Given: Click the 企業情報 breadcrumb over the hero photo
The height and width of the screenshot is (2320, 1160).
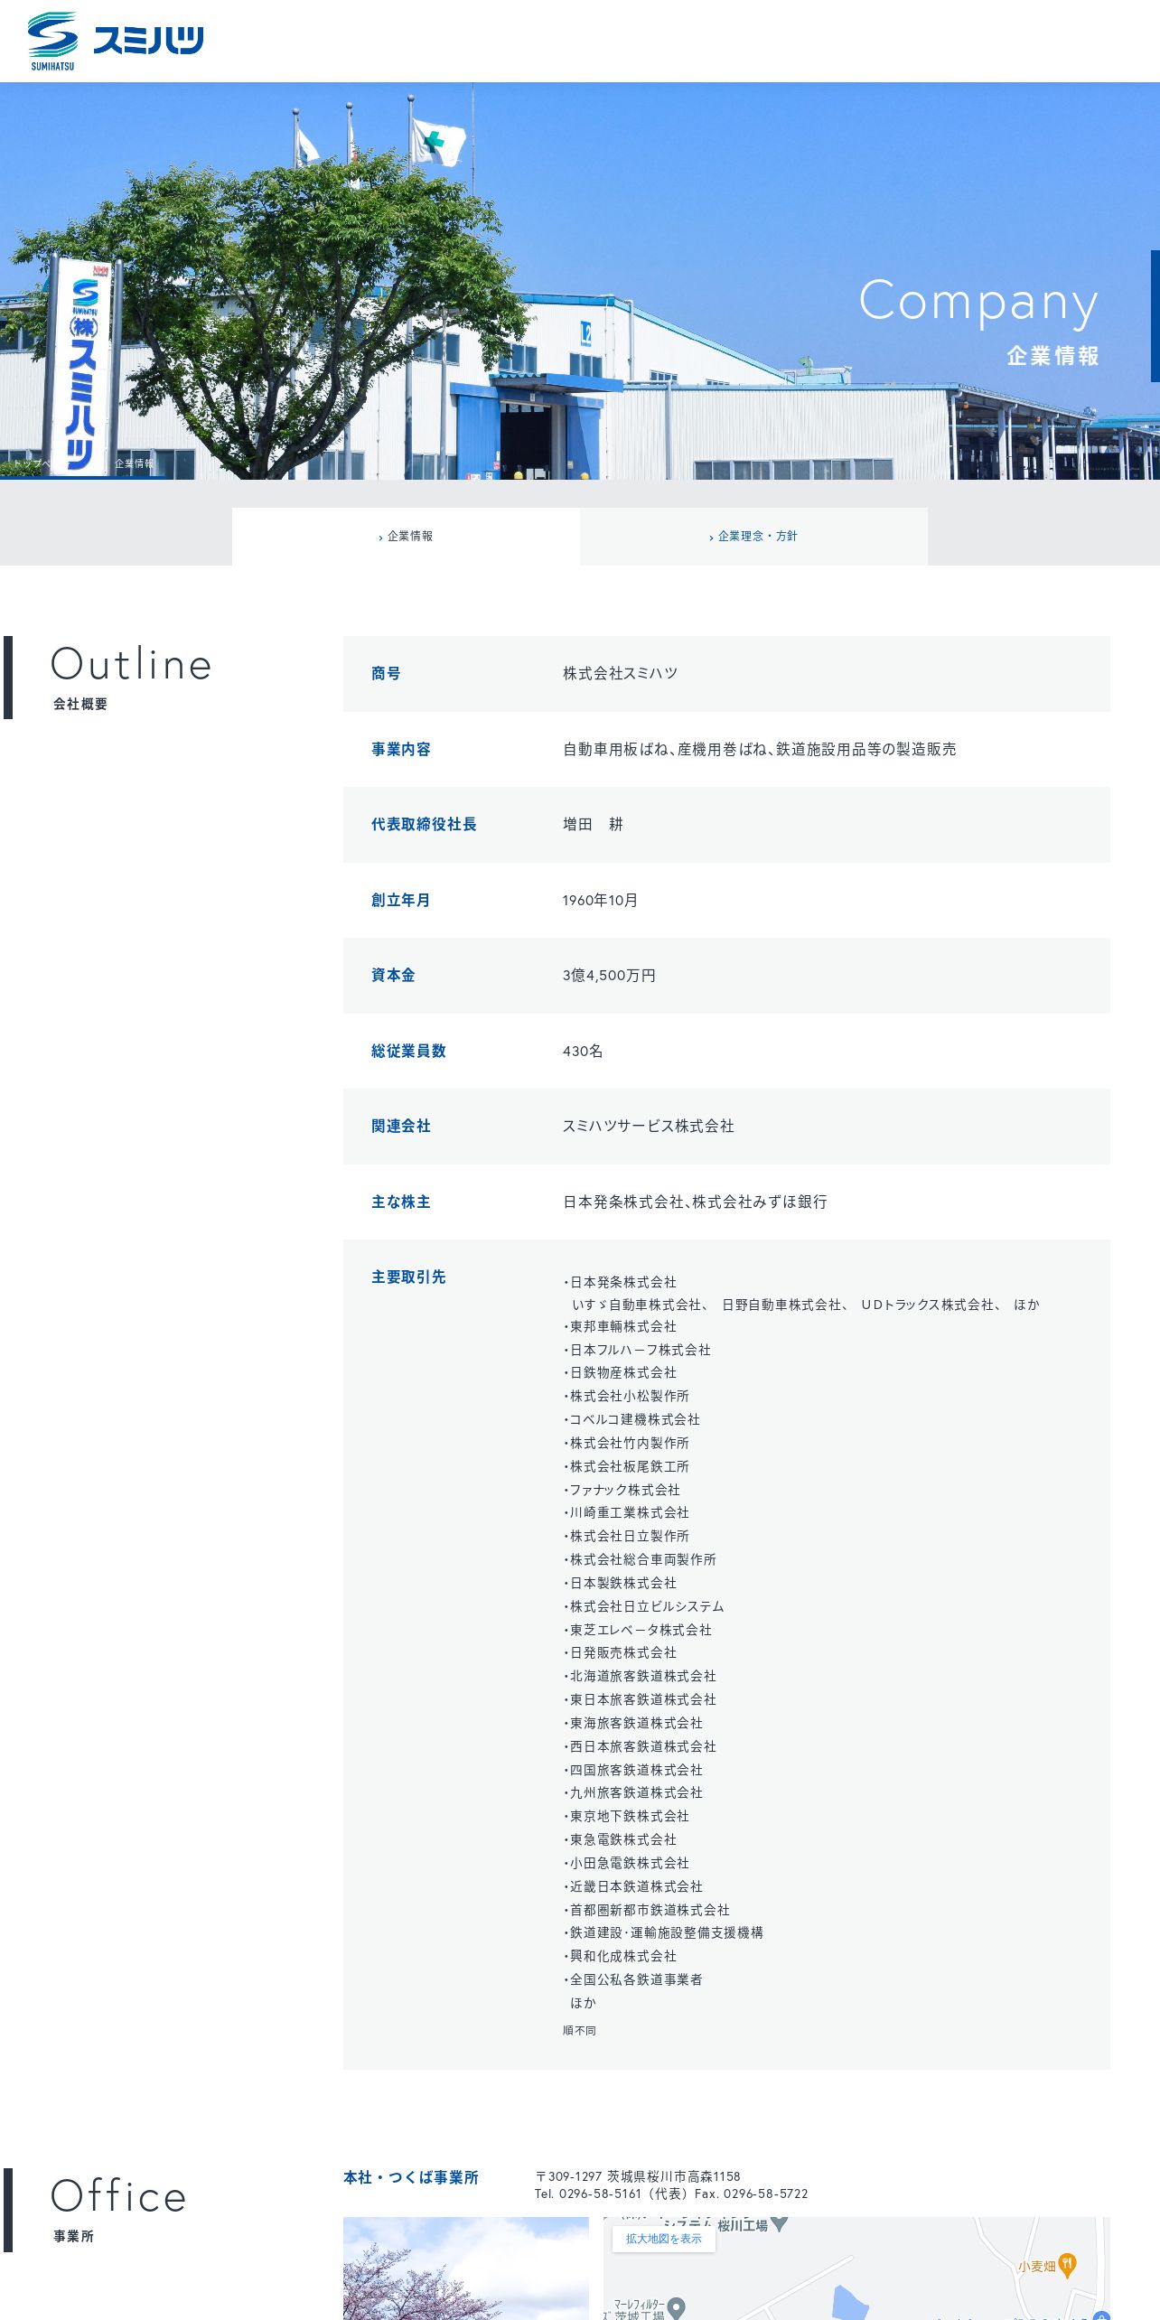Looking at the screenshot, I should [134, 463].
